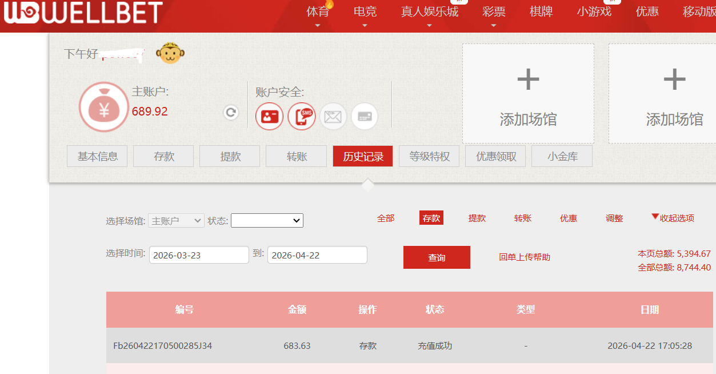Open ID card verification security icon
Screen dimensions: 716x374
(x=269, y=117)
